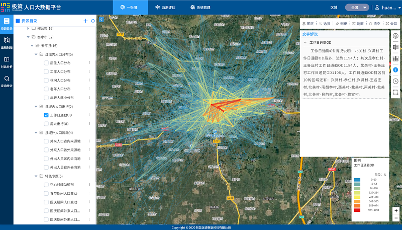Viewport: 402px width, 230px height.
Task: Check the 周末出行OD layer
Action: (x=46, y=124)
